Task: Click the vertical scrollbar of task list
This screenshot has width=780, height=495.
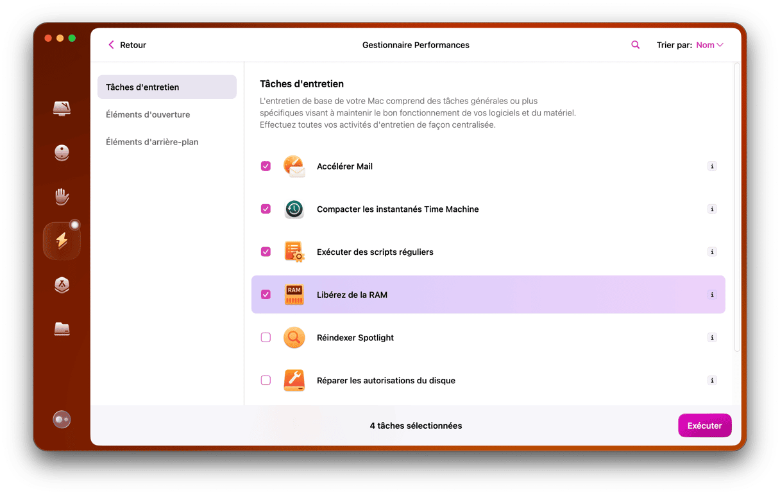Action: click(x=736, y=205)
